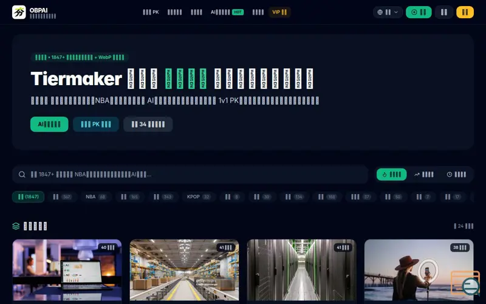Select the NBA 68 category chip
The height and width of the screenshot is (304, 486).
tap(96, 196)
